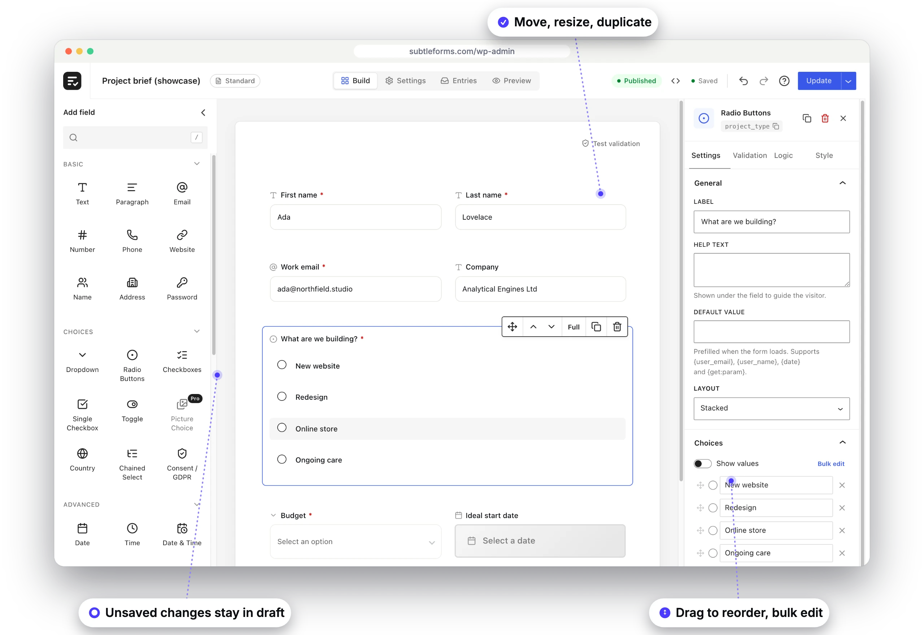Screen dimensions: 924x635
Task: Add a Text field
Action: [82, 194]
